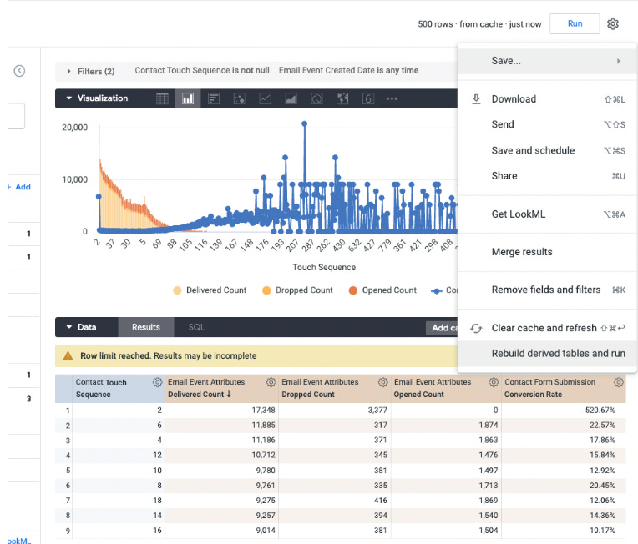The image size is (638, 544).
Task: Click the Download arrow icon
Action: 476,99
